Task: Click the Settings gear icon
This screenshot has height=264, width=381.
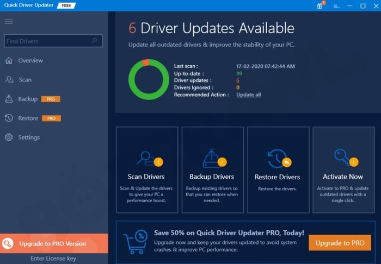Action: [9, 137]
